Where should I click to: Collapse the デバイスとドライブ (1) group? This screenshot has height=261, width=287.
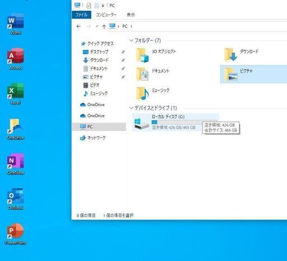[131, 108]
